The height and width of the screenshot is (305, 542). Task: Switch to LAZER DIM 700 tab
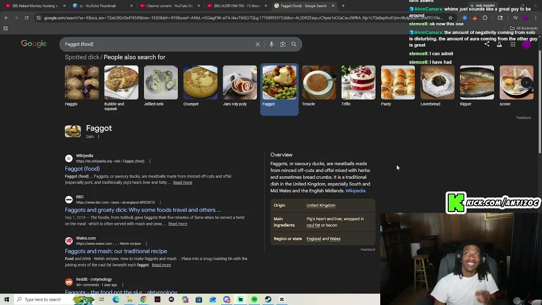coord(236,6)
